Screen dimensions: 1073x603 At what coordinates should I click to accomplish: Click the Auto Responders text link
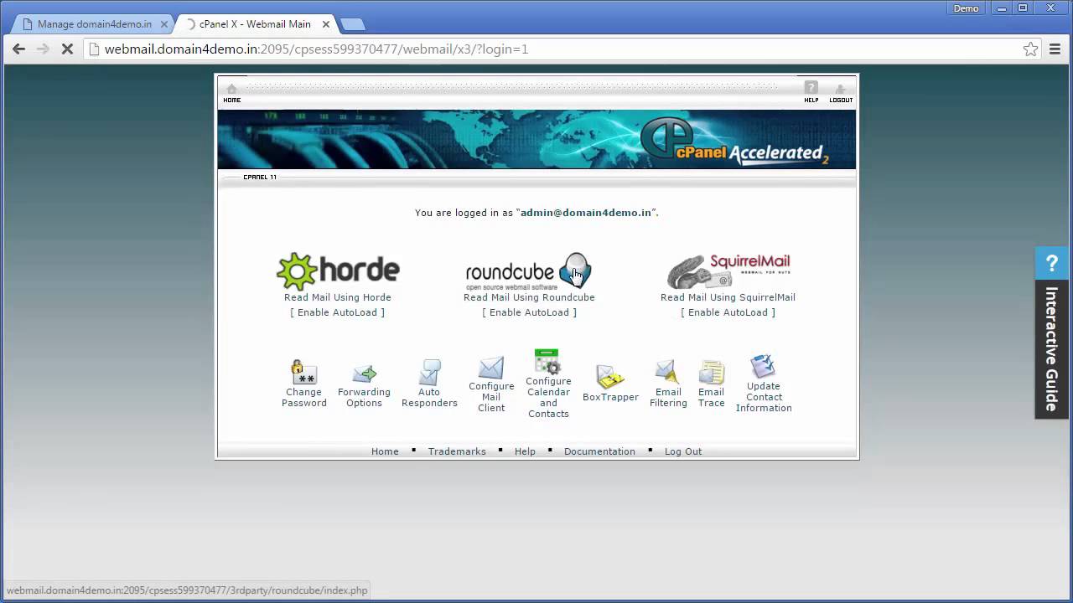429,398
